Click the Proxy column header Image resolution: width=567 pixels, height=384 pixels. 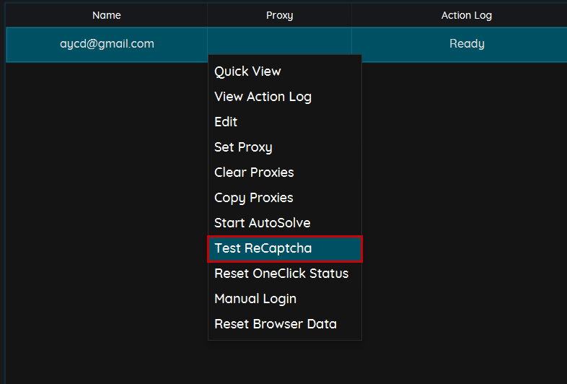[279, 15]
